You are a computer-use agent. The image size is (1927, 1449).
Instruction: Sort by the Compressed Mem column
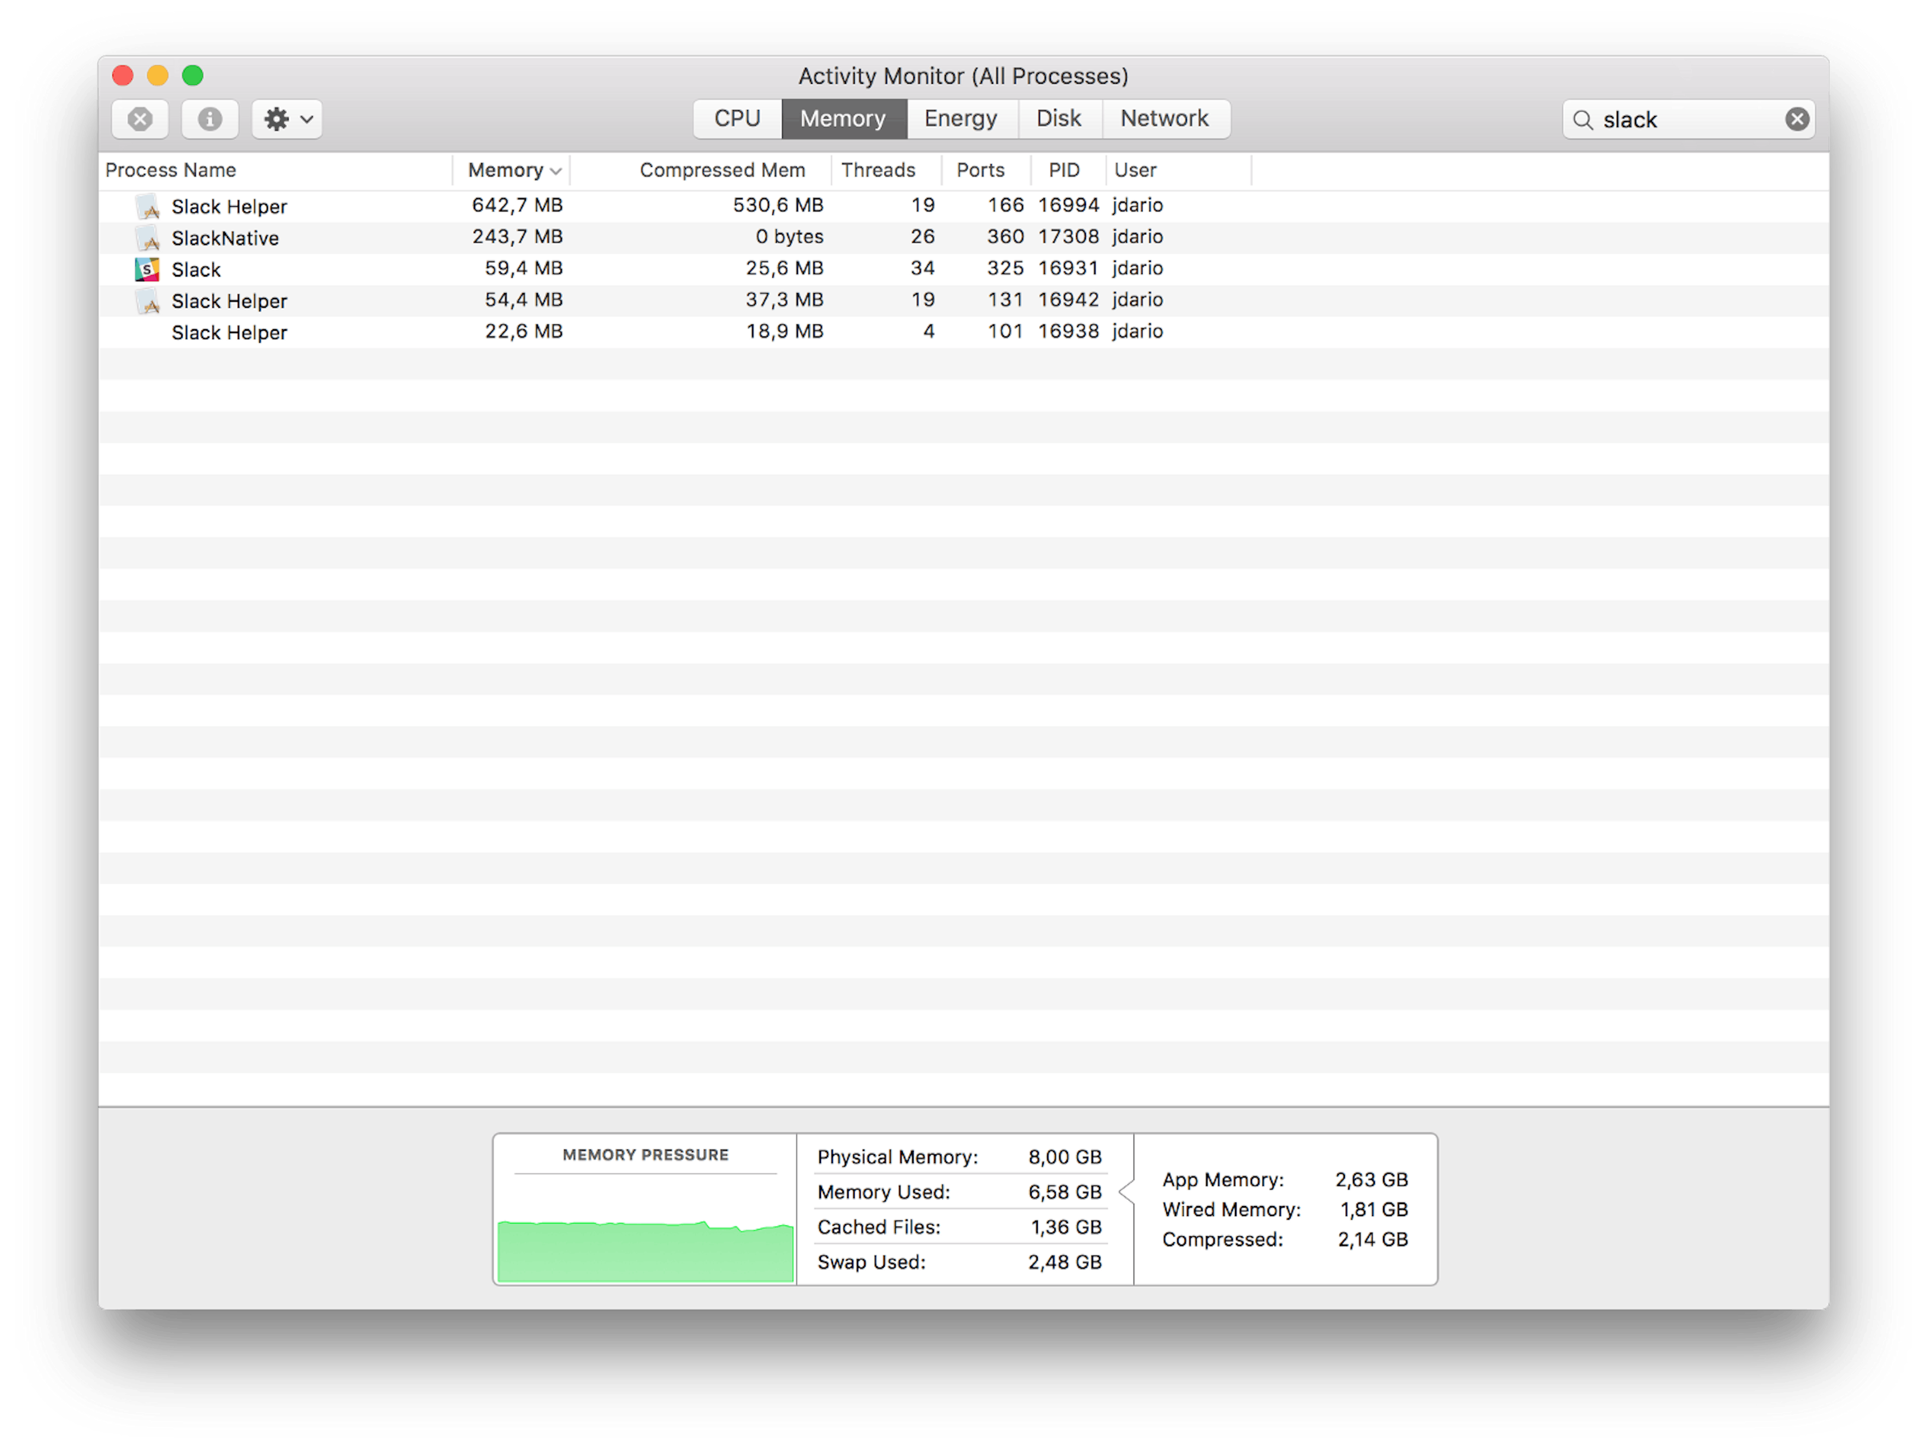point(721,170)
